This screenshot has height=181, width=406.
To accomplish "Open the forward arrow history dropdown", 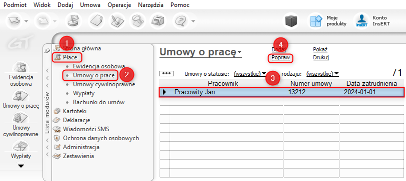I will click(x=54, y=21).
